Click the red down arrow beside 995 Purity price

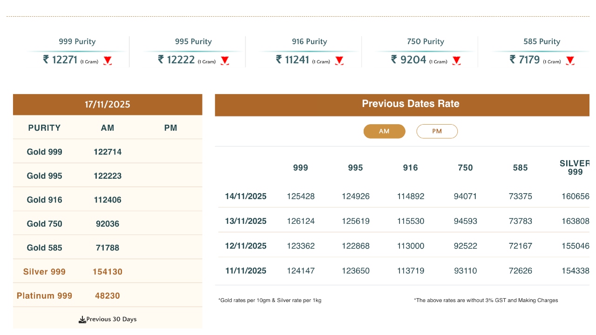[224, 60]
